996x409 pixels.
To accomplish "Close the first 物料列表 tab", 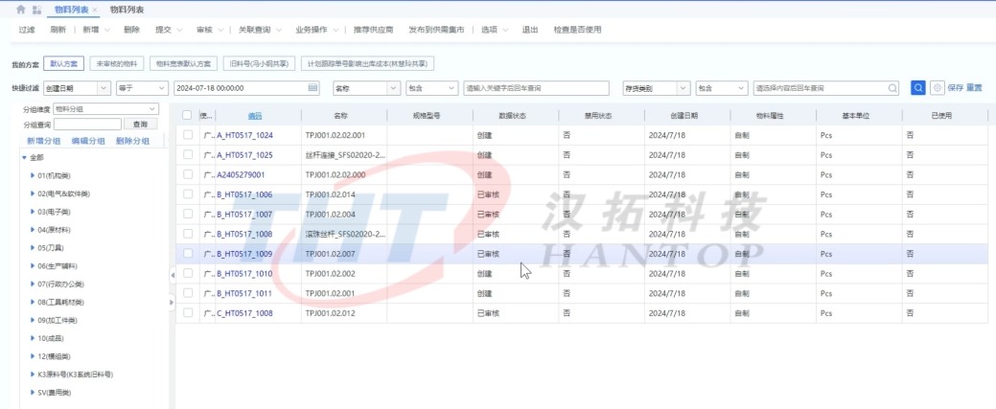I will click(95, 10).
